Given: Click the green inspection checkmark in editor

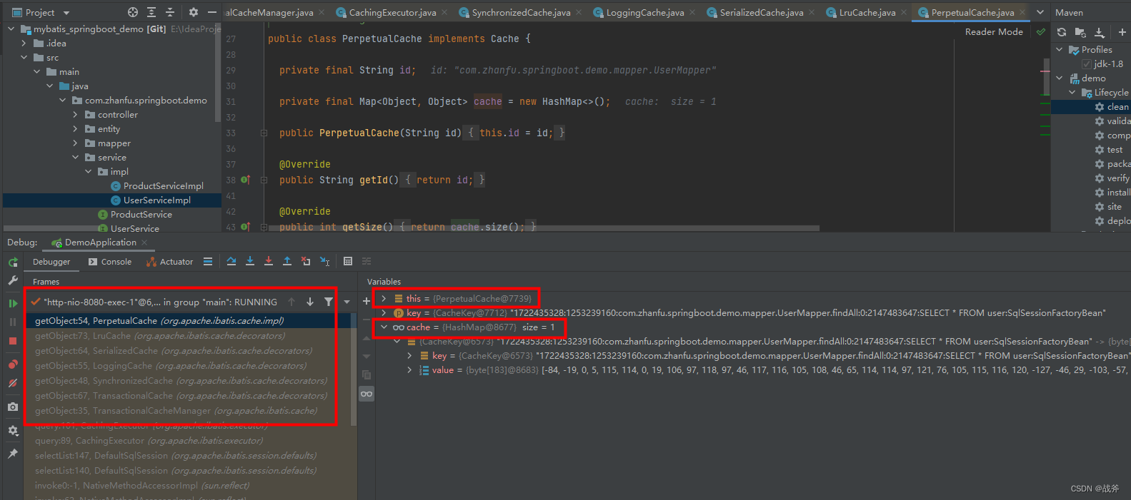Looking at the screenshot, I should [1041, 32].
